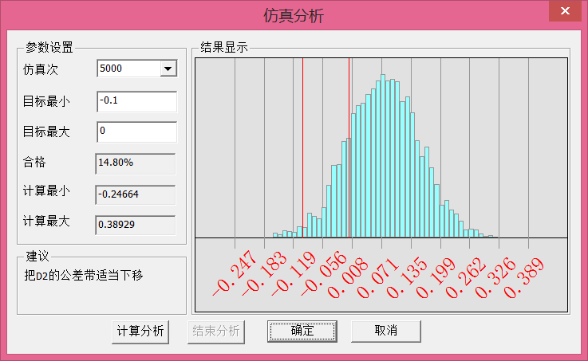Image resolution: width=588 pixels, height=361 pixels.
Task: Confirm with the 确定 button
Action: 302,331
